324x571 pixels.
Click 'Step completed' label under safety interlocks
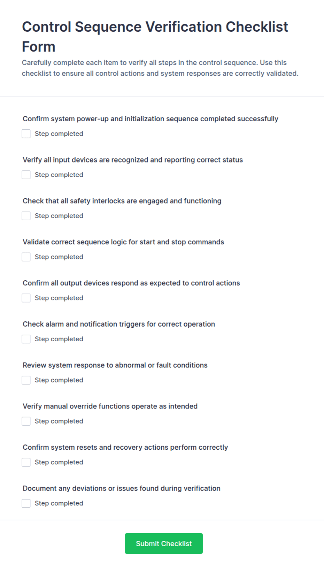click(59, 216)
